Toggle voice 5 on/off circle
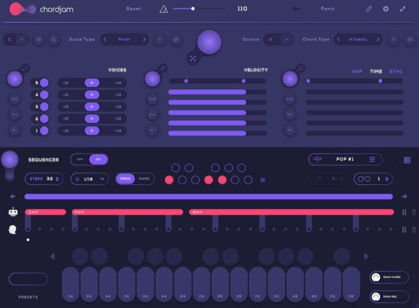419x308 pixels. [44, 83]
